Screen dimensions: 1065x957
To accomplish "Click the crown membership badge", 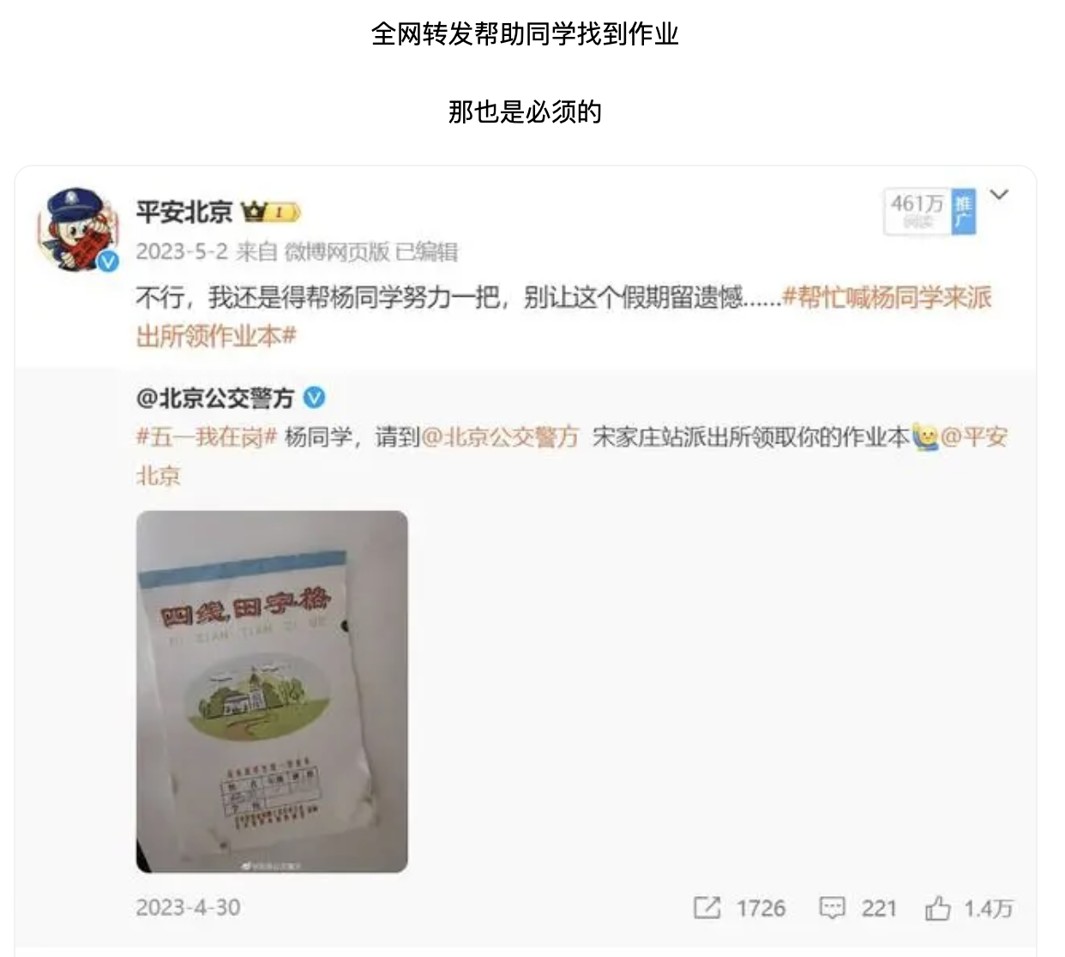I will click(270, 211).
